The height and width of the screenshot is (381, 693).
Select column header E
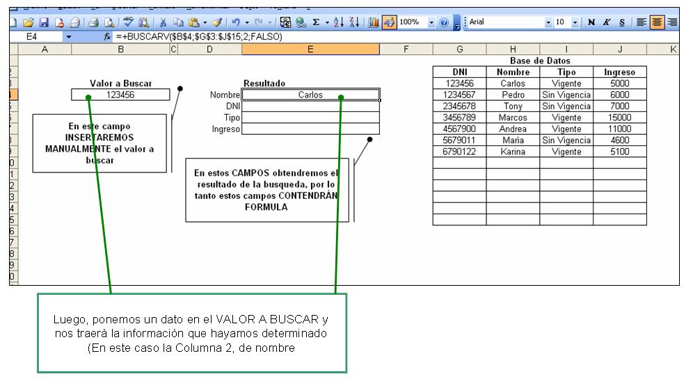(310, 49)
